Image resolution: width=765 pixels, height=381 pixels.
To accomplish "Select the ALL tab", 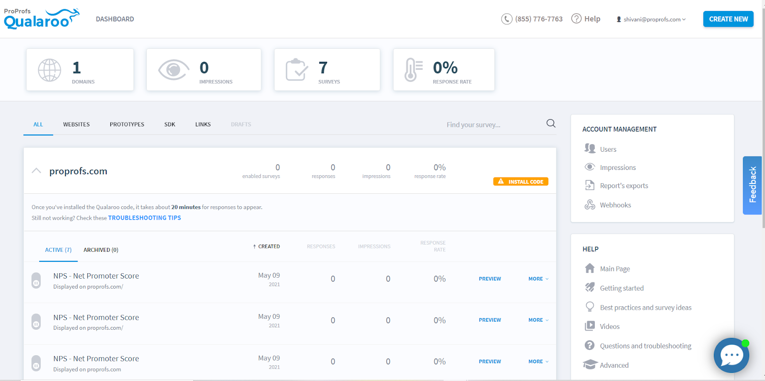I will coord(38,124).
